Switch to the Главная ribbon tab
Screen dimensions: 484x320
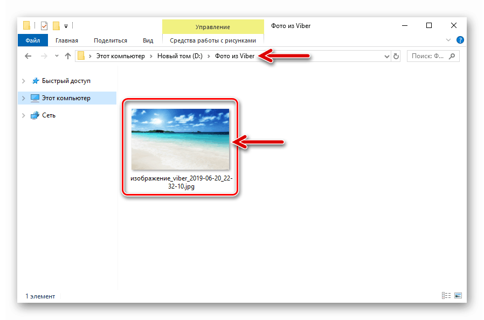[x=67, y=40]
